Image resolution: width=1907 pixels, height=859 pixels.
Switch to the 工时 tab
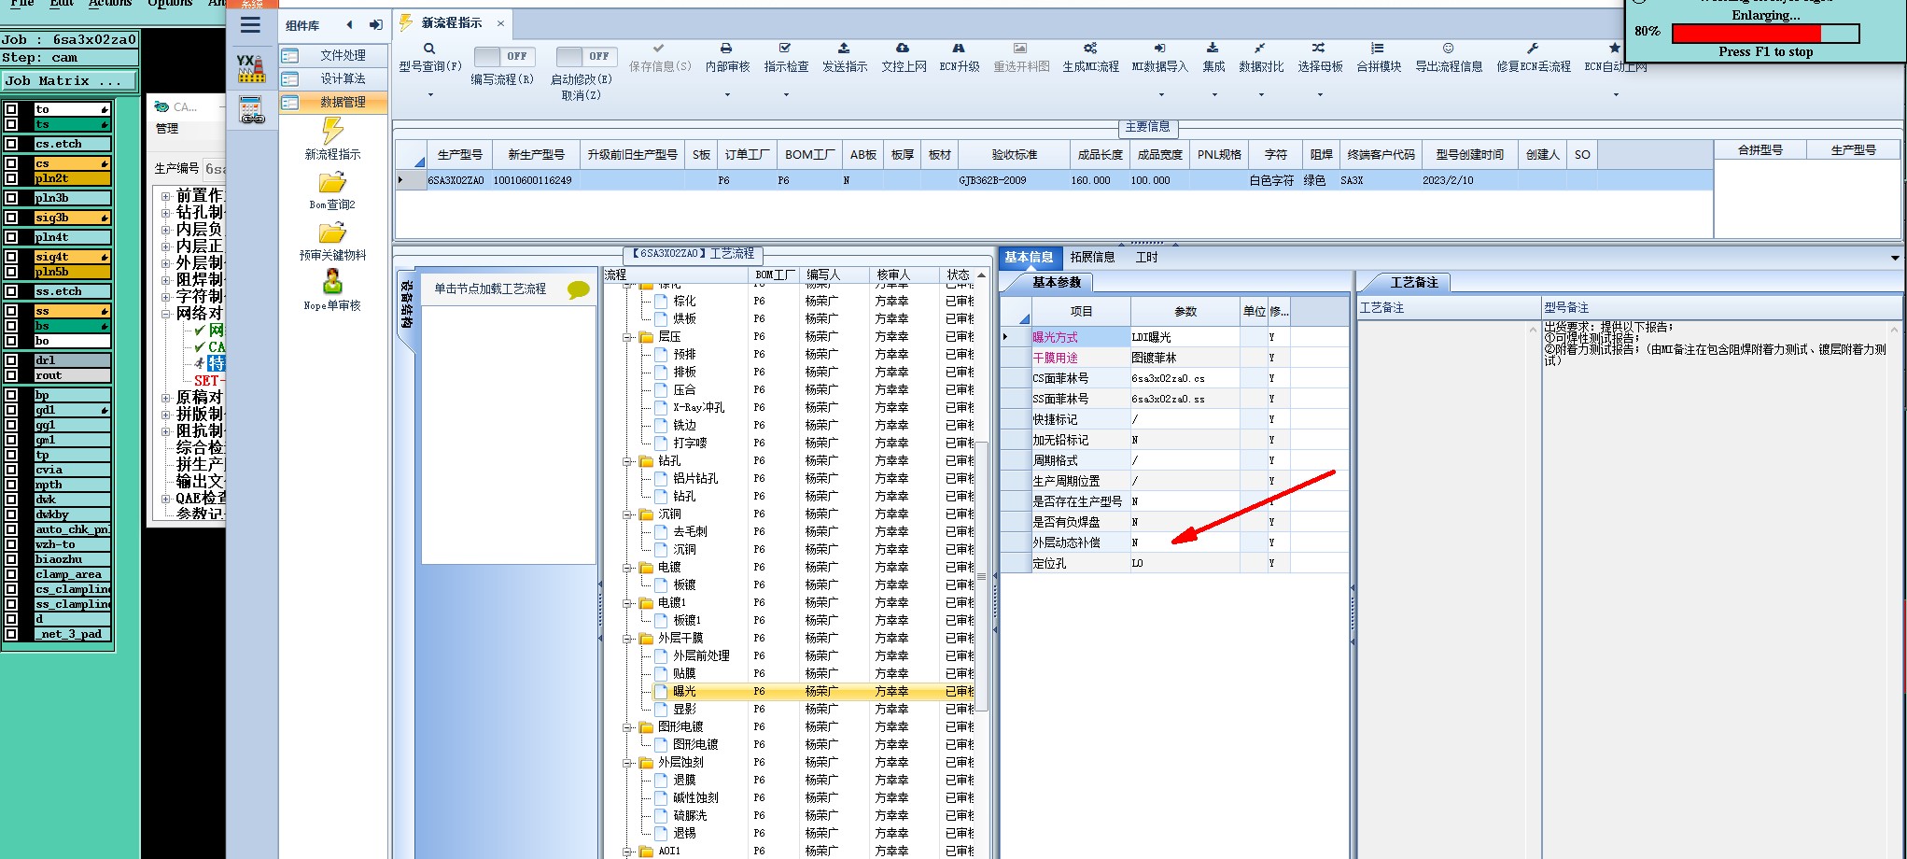pyautogui.click(x=1146, y=258)
